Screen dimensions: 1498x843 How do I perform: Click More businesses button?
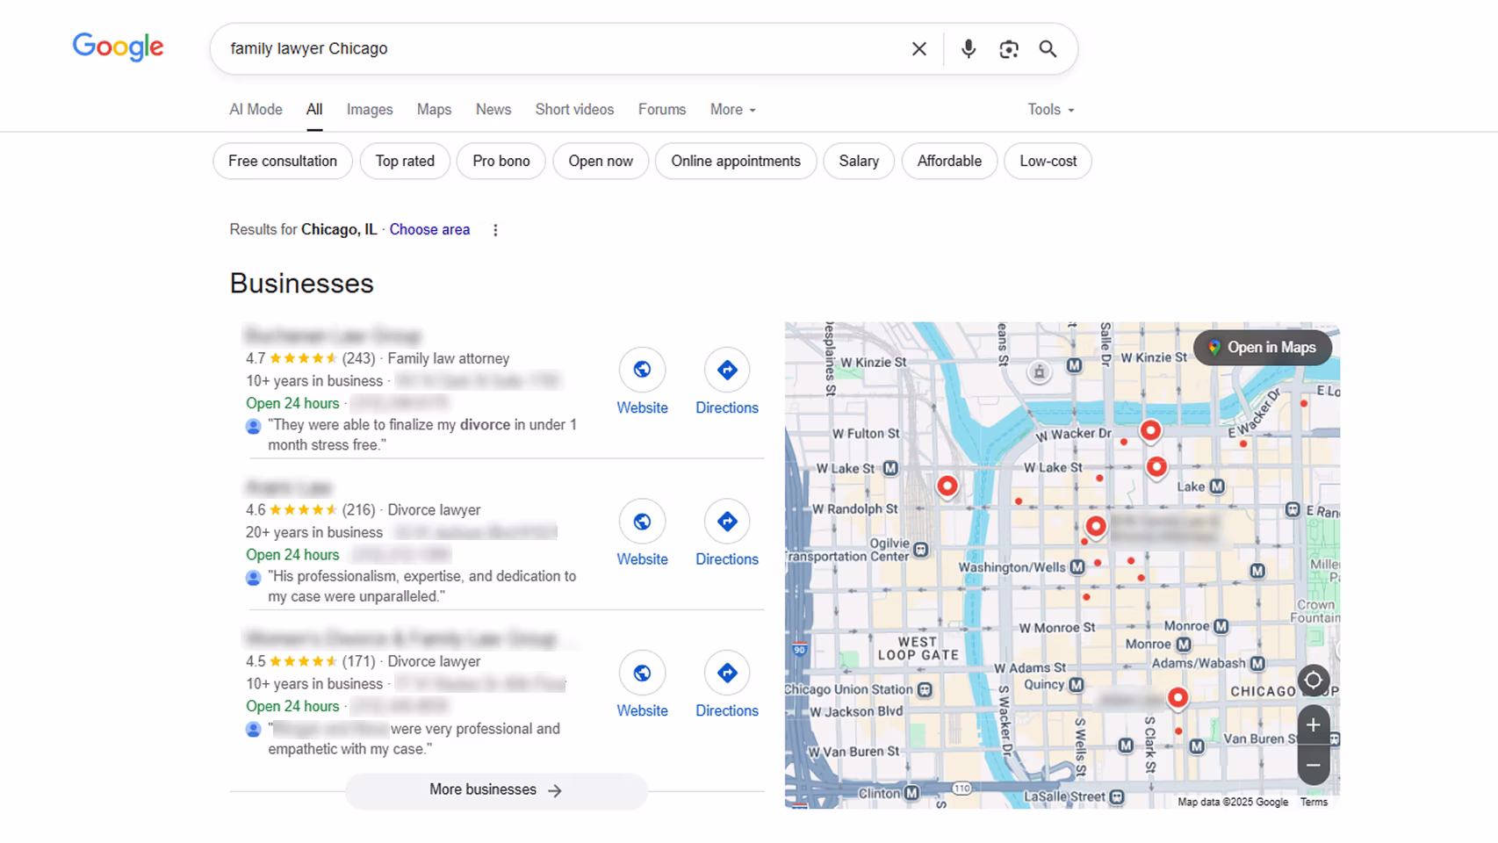tap(496, 790)
